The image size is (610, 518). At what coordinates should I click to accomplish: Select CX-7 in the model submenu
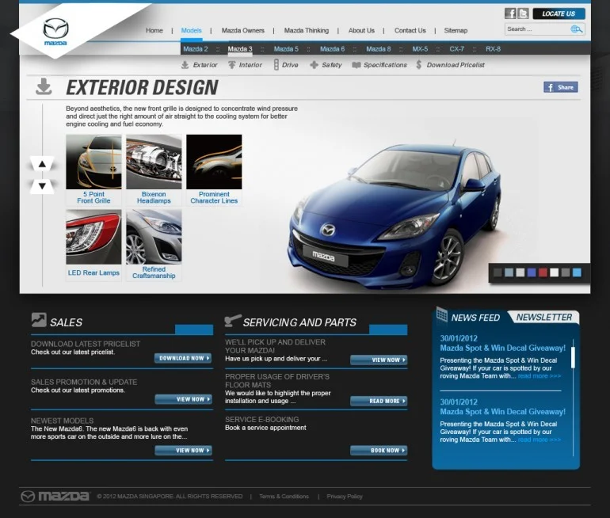457,49
